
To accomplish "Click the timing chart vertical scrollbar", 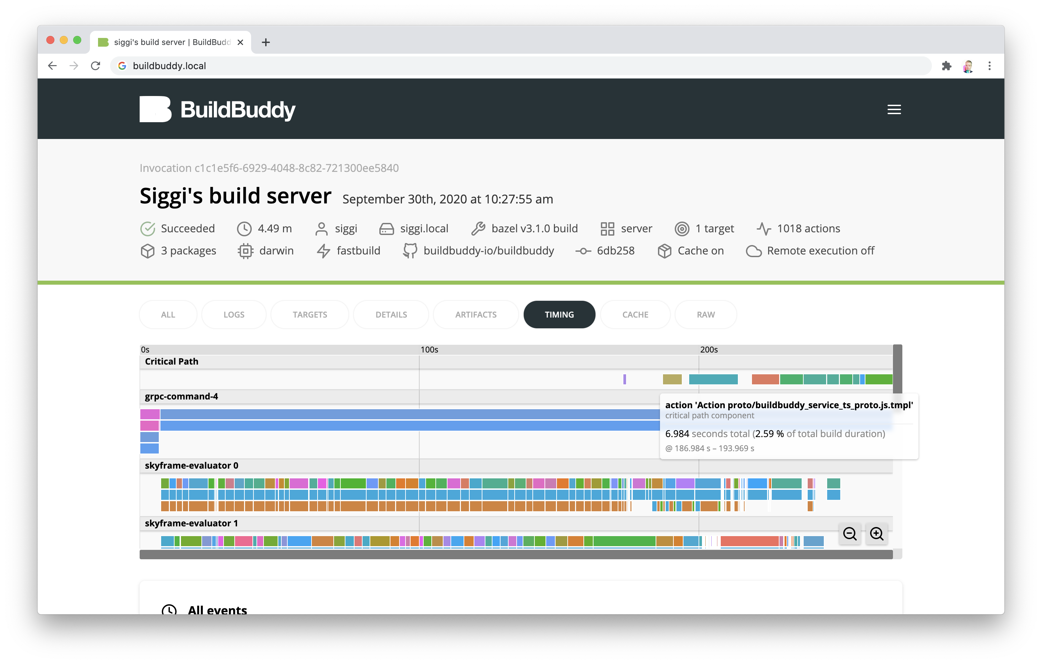I will [897, 369].
